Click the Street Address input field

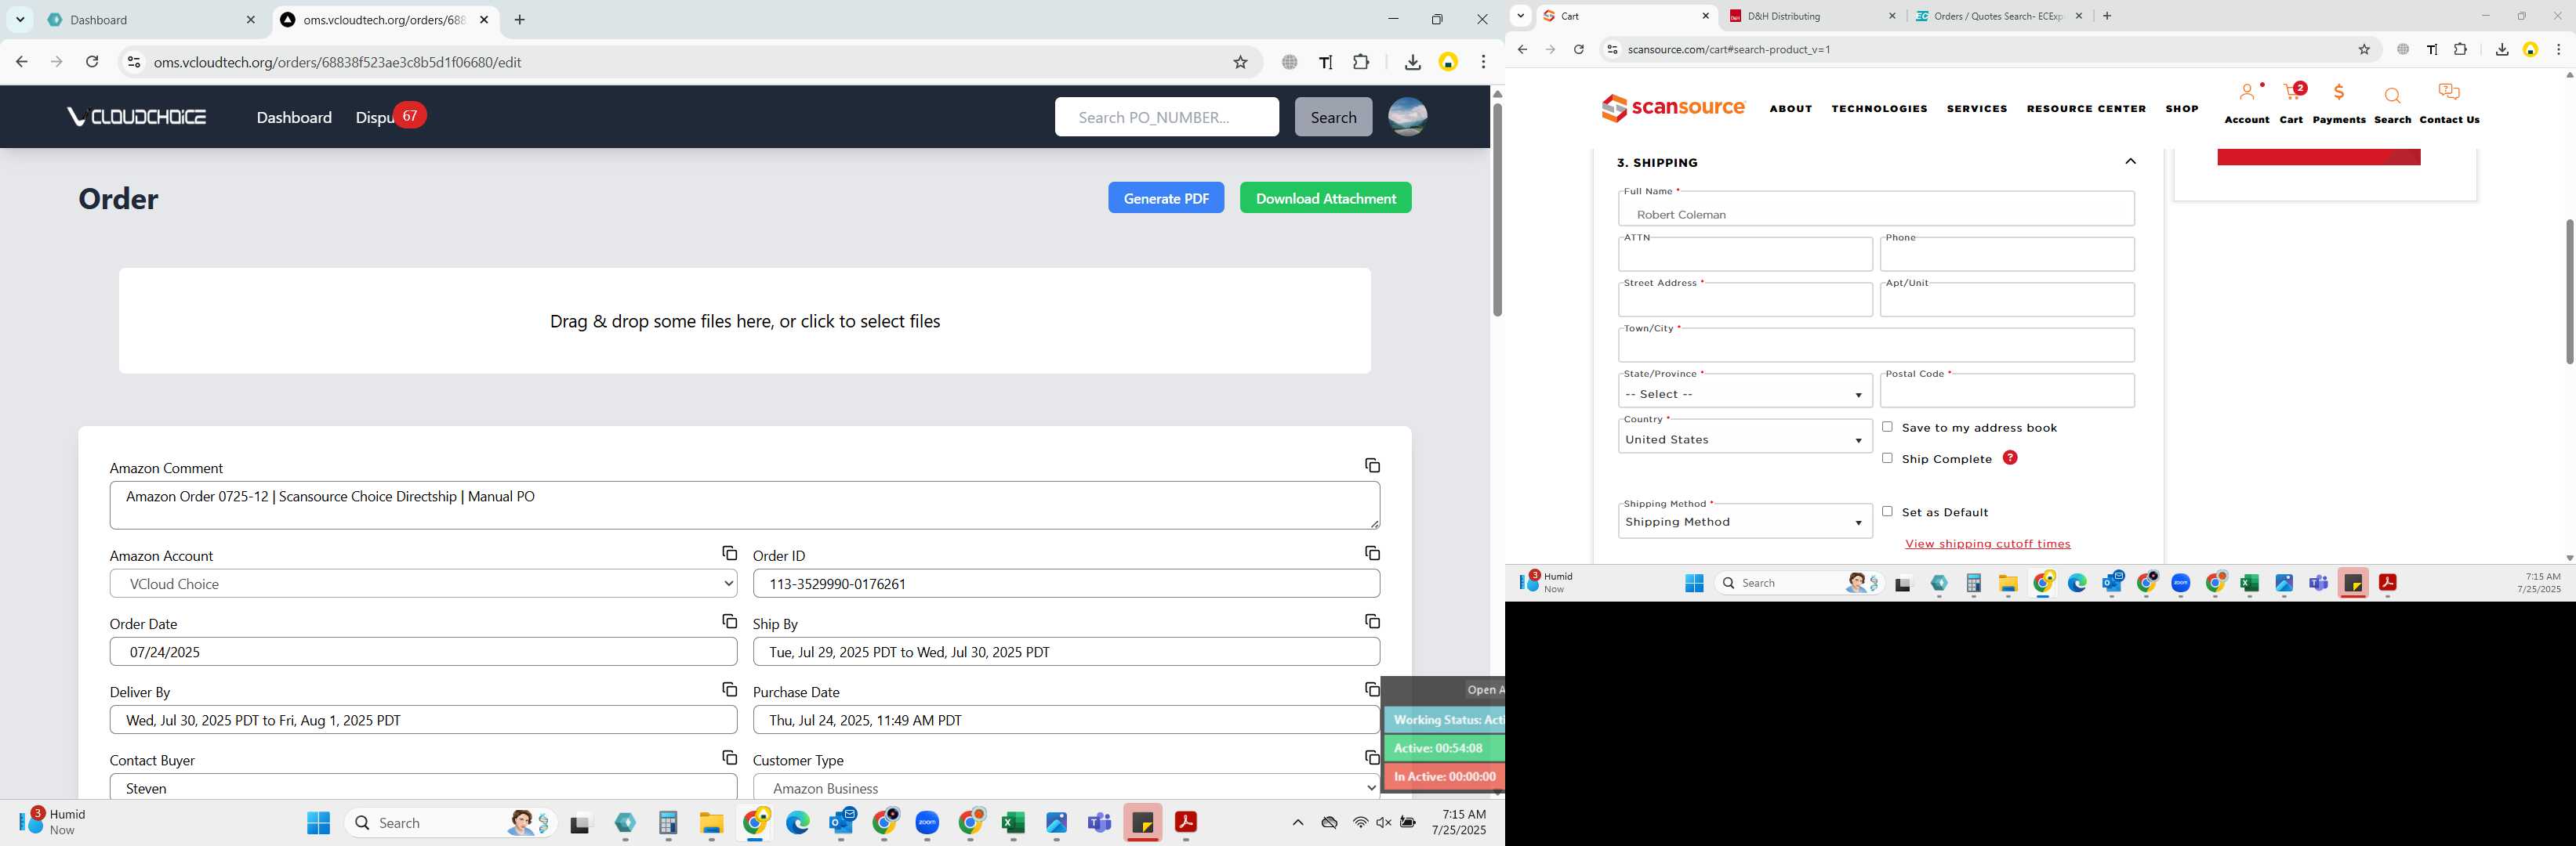click(x=1745, y=300)
